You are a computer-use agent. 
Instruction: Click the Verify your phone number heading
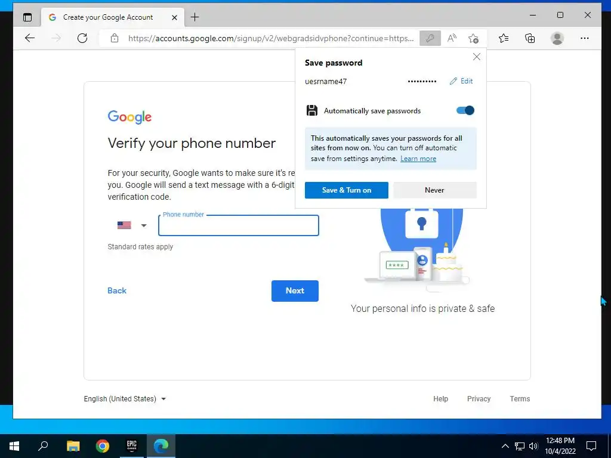coord(192,143)
